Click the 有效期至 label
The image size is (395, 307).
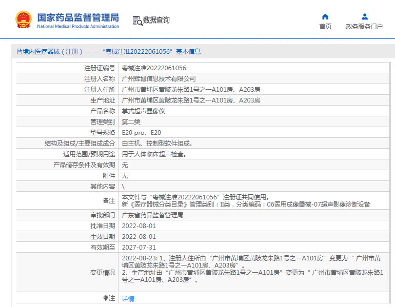103,248
